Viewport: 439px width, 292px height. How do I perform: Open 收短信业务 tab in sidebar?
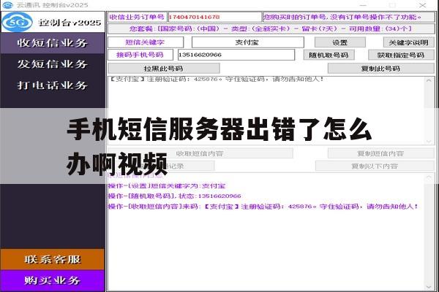click(53, 43)
